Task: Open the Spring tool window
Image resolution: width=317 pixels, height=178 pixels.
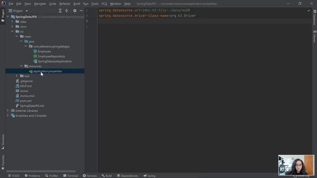Action: pos(150,176)
